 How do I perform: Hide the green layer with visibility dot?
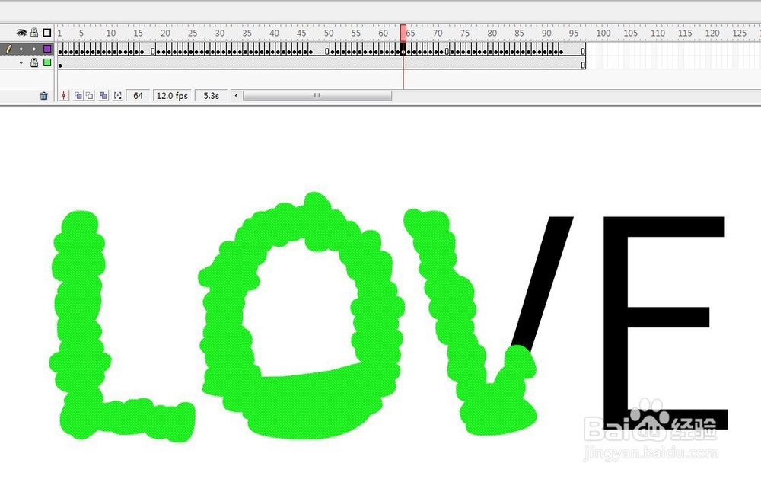coord(21,62)
